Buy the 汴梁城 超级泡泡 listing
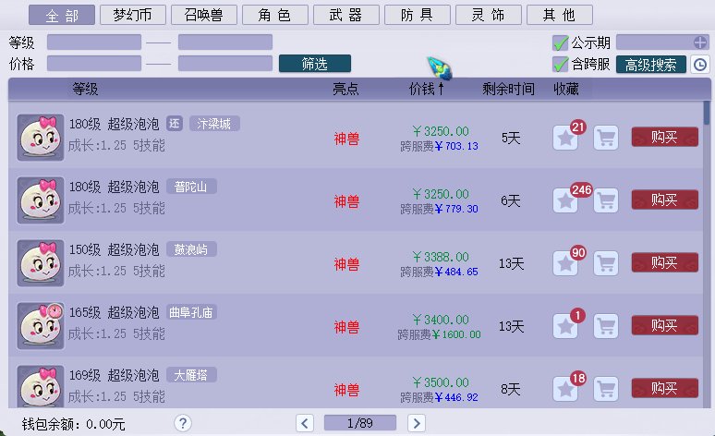The height and width of the screenshot is (436, 715). (664, 137)
